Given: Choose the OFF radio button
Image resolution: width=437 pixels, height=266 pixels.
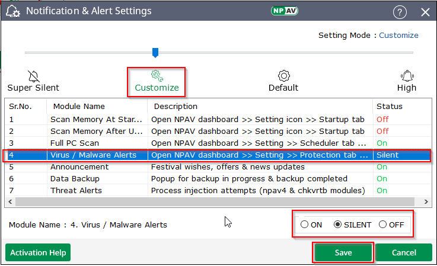Looking at the screenshot, I should (382, 225).
